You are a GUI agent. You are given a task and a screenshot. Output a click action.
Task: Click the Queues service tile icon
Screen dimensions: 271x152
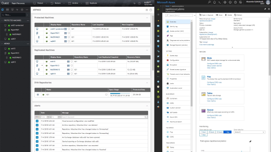pyautogui.click(x=203, y=111)
